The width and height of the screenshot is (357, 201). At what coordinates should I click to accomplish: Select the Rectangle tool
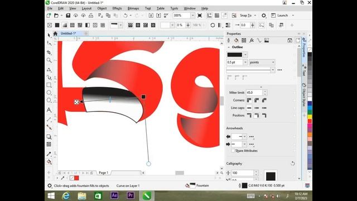point(49,85)
